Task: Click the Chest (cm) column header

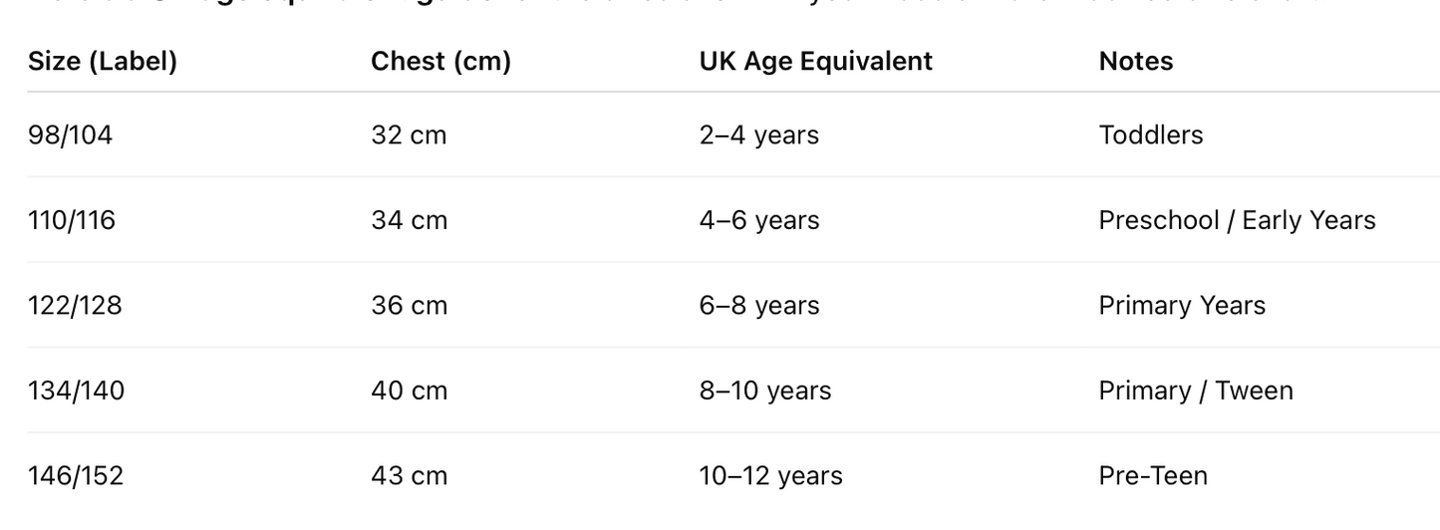Action: click(x=440, y=62)
